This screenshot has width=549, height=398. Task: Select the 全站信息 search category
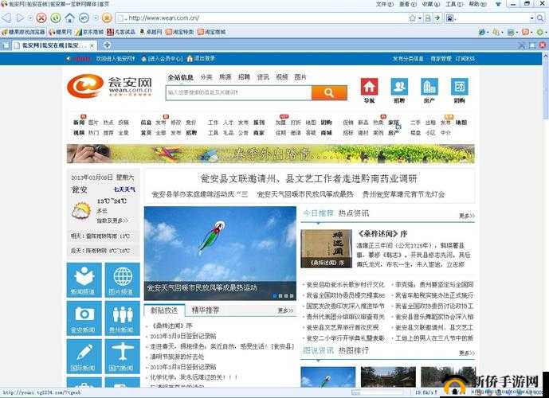[180, 77]
